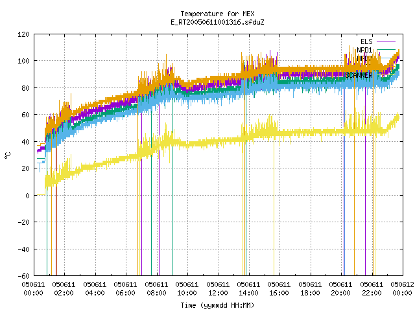
Task: Click the ELS legend label
Action: pos(366,41)
